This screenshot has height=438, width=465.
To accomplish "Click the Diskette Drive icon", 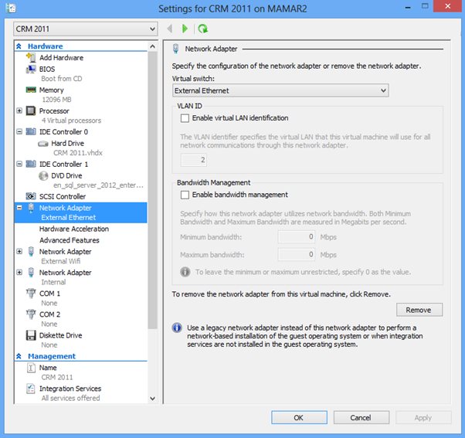I will pos(31,336).
